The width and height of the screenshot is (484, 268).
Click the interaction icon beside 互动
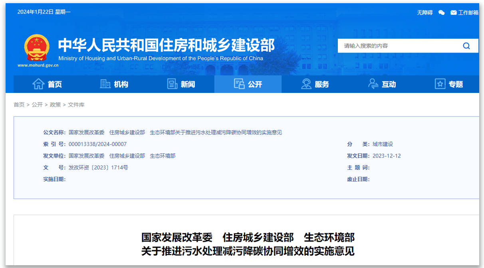tap(373, 84)
